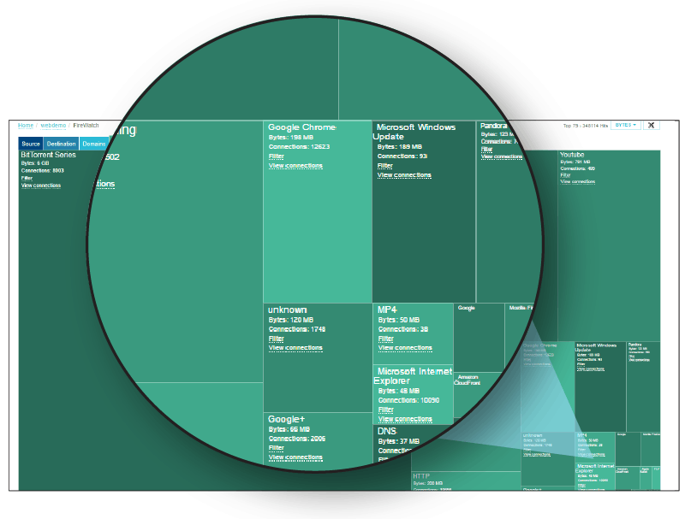Click the fullscreen expand icon button
Image resolution: width=685 pixels, height=519 pixels.
point(651,125)
